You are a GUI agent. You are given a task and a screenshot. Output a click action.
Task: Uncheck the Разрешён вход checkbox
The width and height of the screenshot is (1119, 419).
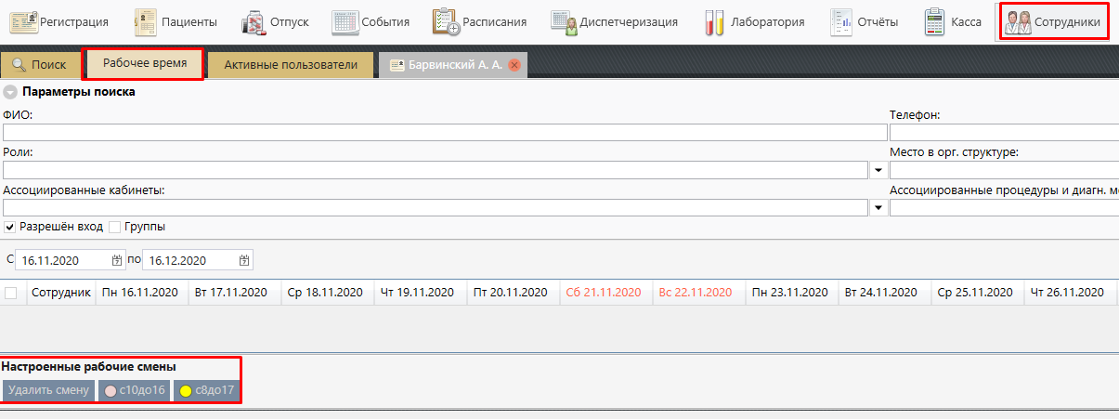(10, 227)
